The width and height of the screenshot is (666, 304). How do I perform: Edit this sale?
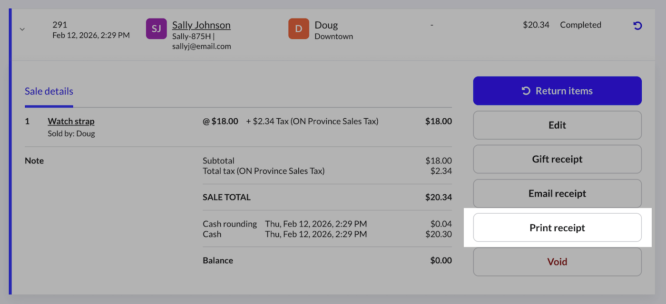point(557,125)
